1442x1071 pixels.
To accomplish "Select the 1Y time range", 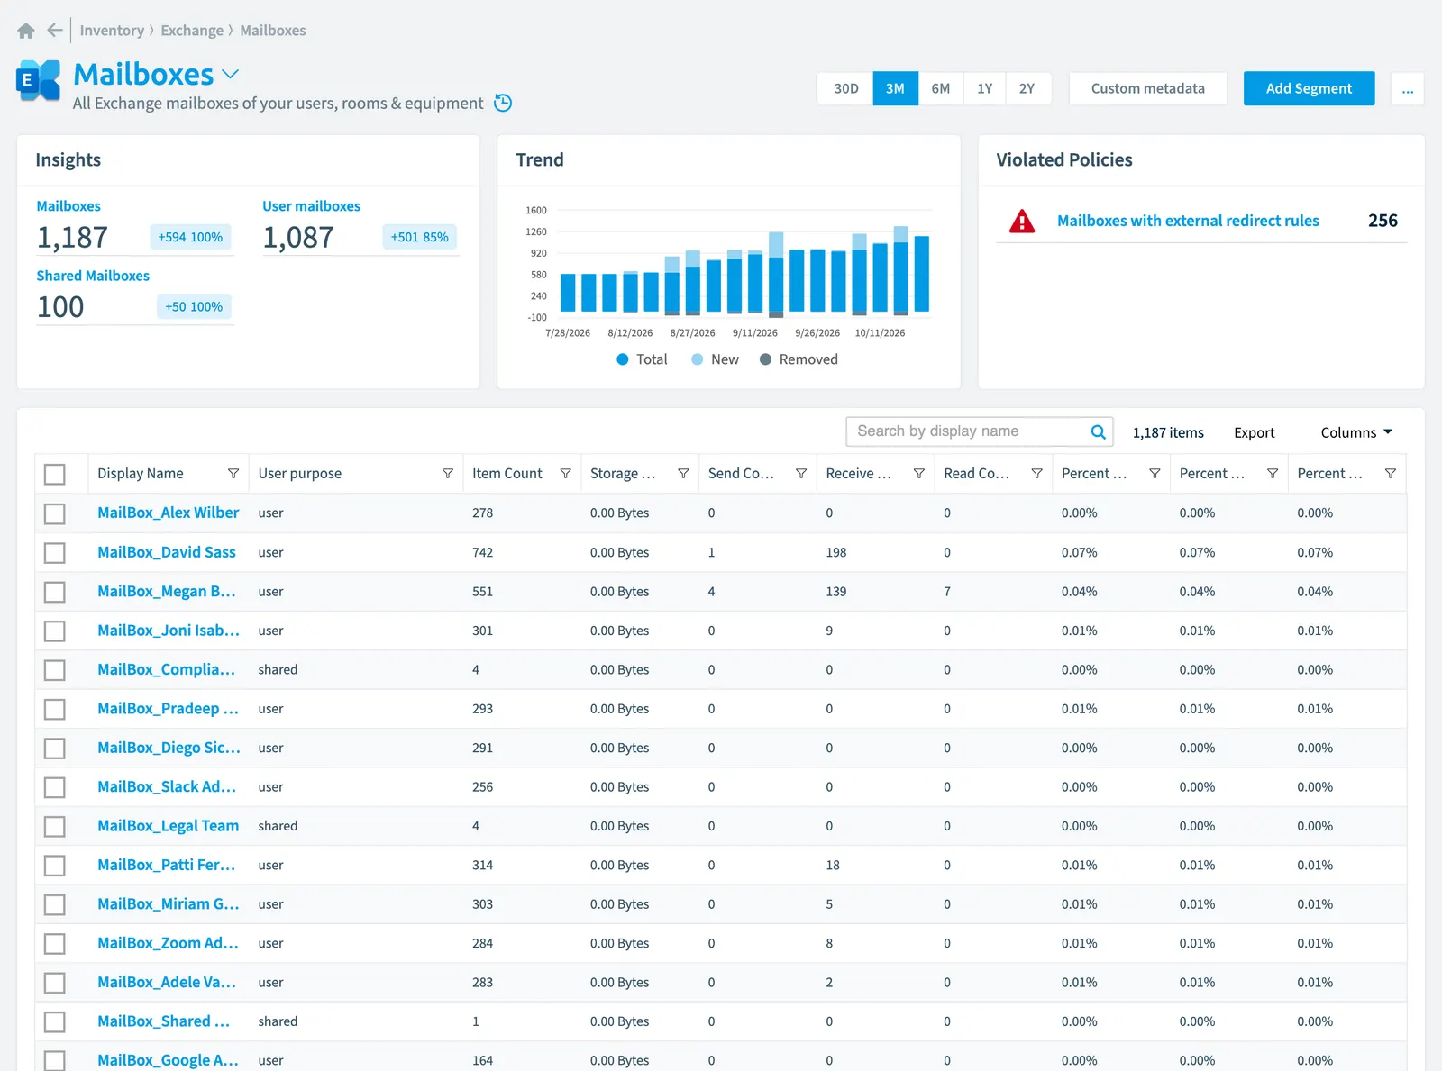I will pos(984,88).
